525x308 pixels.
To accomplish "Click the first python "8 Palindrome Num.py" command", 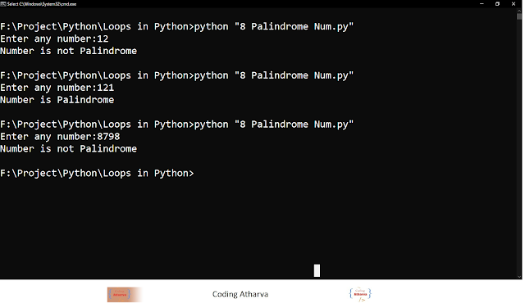I will click(x=274, y=26).
